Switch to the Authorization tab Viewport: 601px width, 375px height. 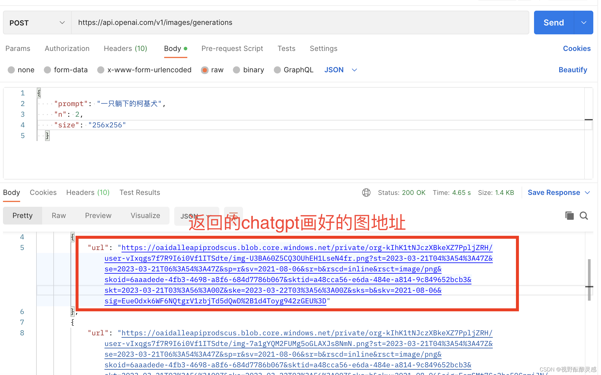(67, 49)
